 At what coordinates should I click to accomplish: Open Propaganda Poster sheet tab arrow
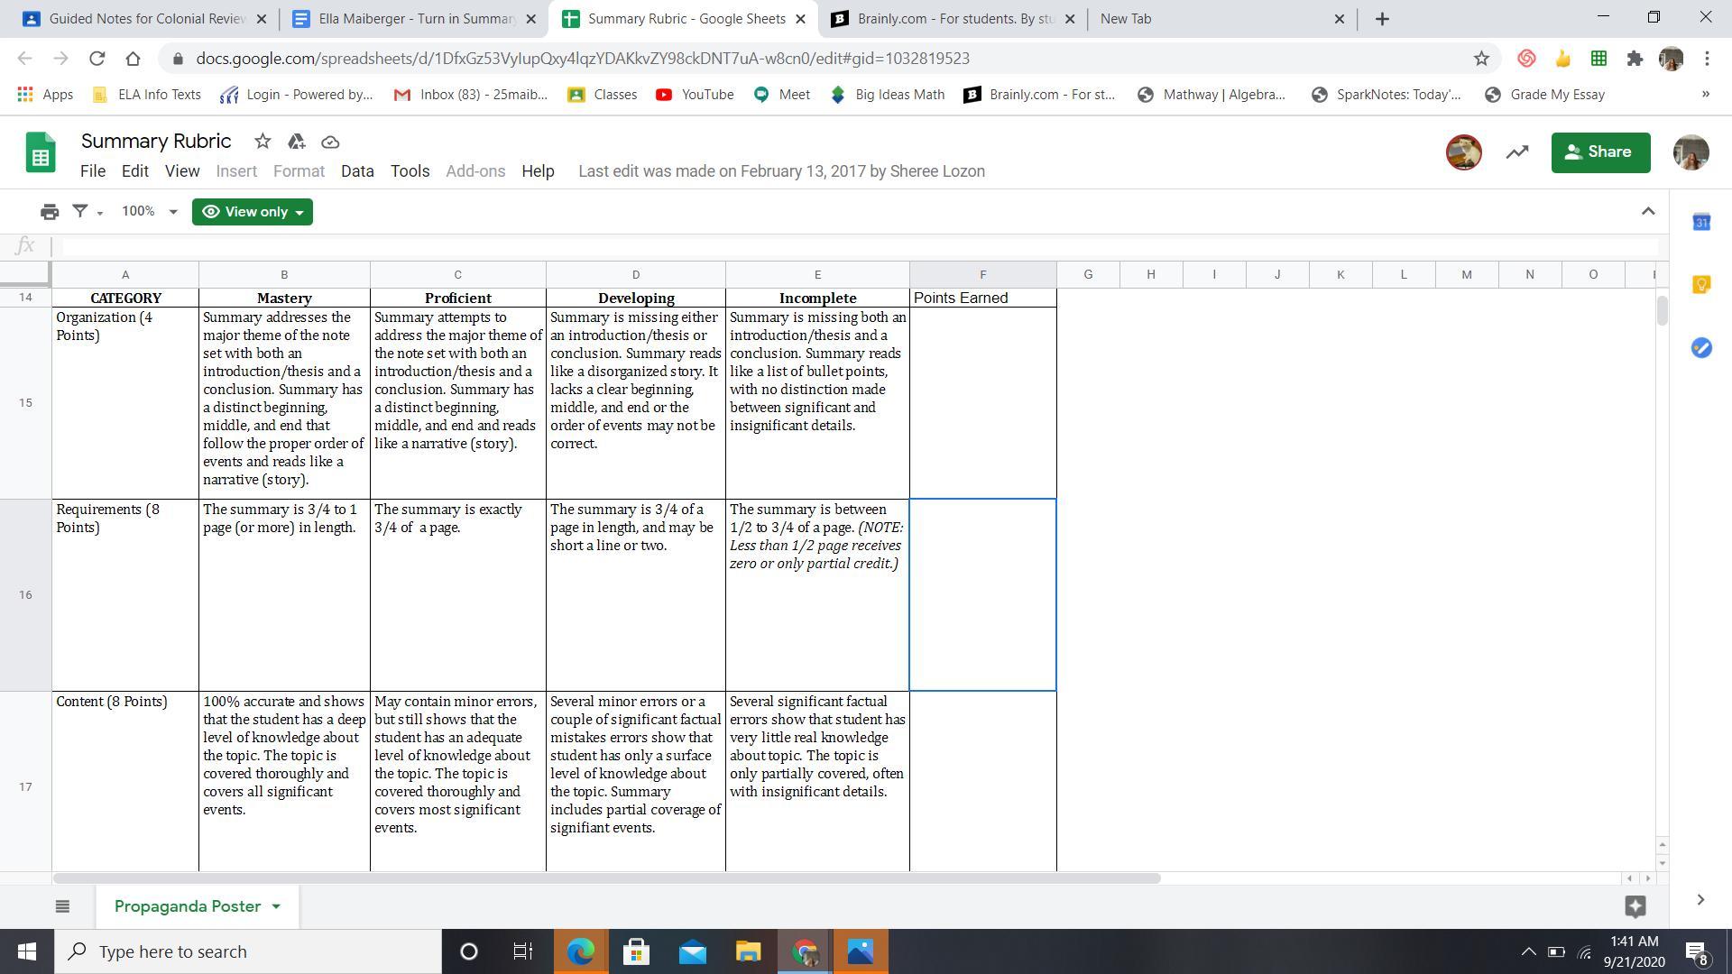pos(276,906)
